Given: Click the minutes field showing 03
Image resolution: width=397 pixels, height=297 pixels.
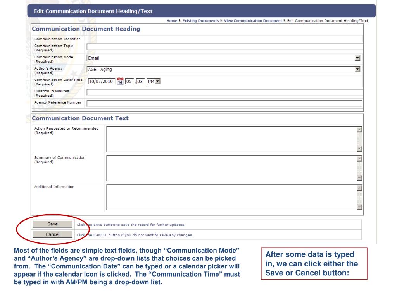Looking at the screenshot, I should [140, 81].
